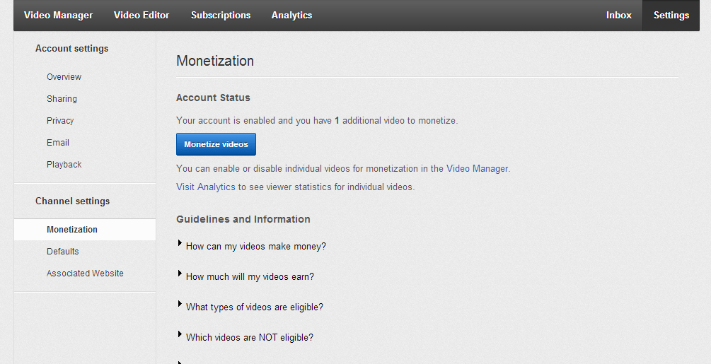
Task: Open the Video Manager link in account status text
Action: 477,169
